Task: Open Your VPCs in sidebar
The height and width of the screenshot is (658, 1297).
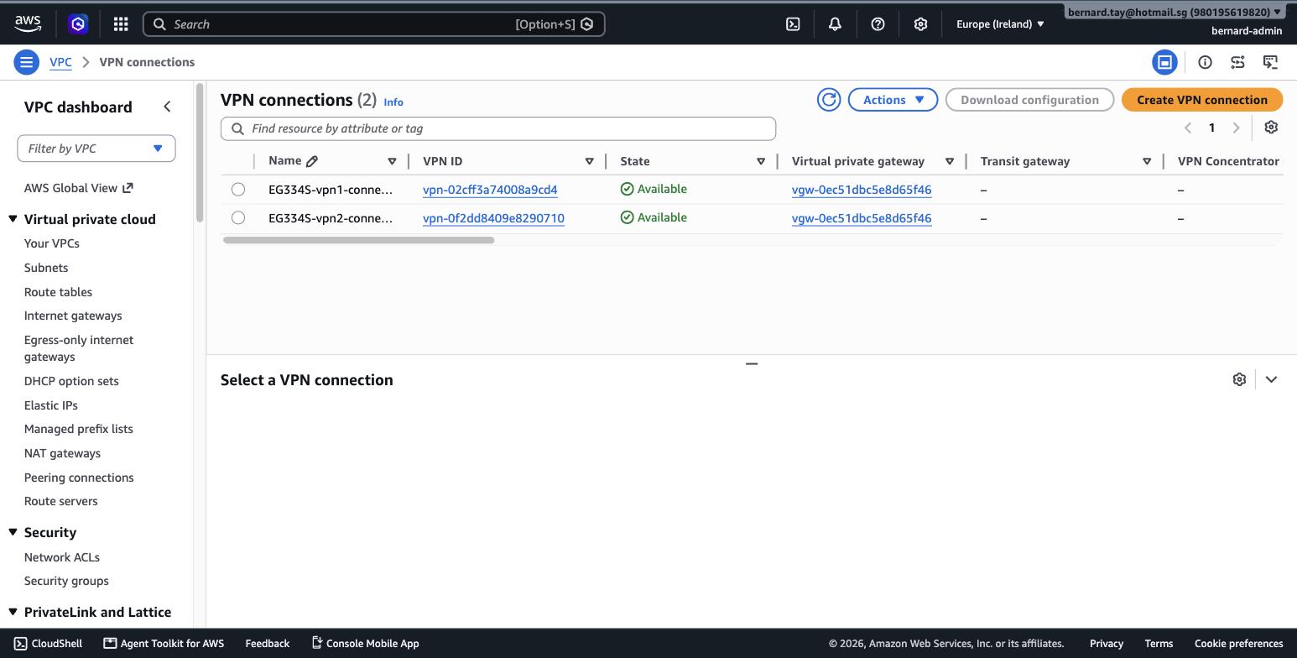Action: point(52,243)
